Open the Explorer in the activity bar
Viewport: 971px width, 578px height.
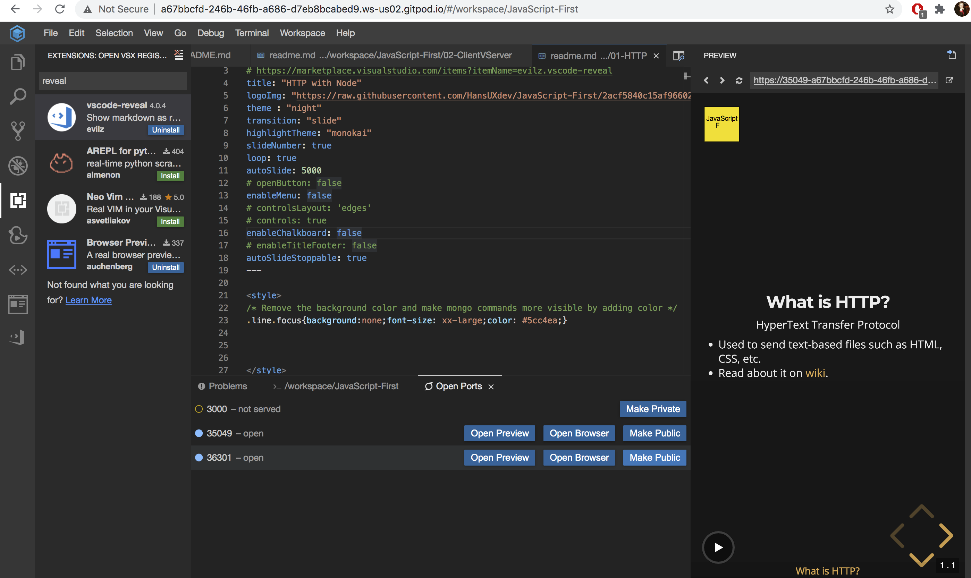click(x=18, y=61)
